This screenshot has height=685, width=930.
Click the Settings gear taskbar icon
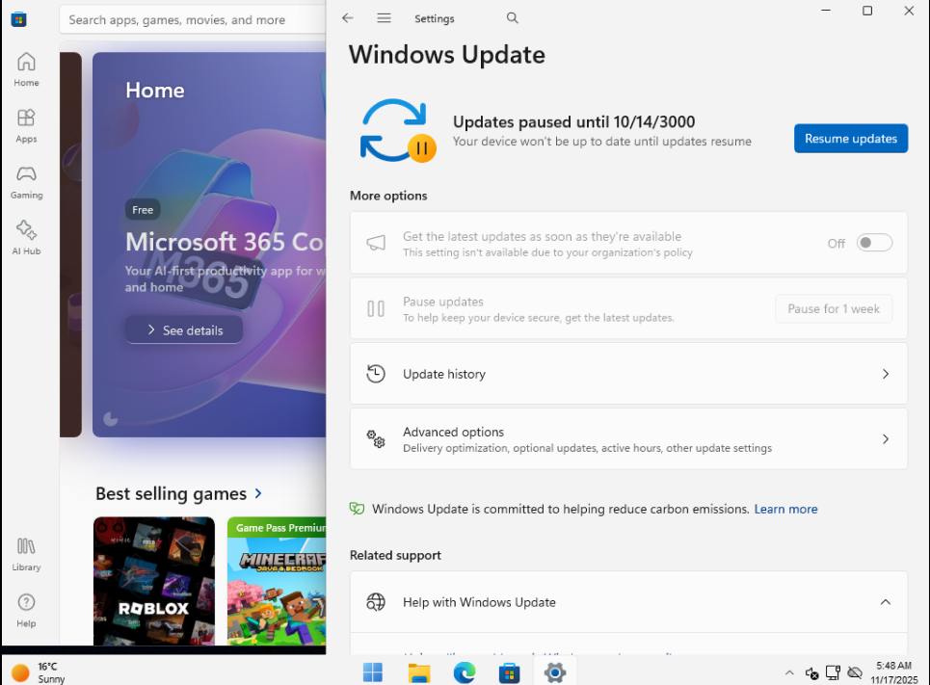click(x=555, y=672)
